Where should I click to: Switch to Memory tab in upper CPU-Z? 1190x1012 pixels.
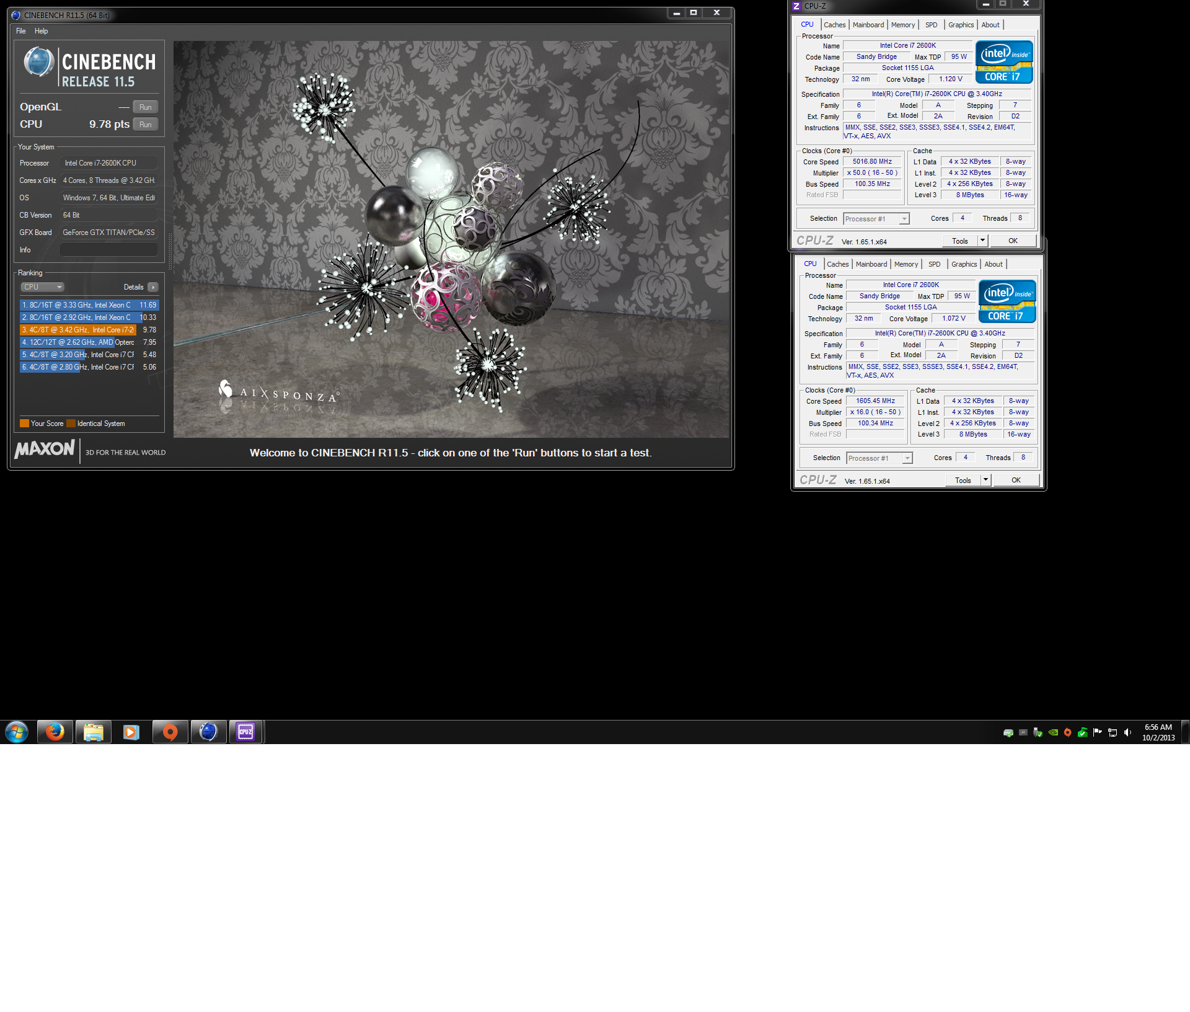(x=903, y=25)
